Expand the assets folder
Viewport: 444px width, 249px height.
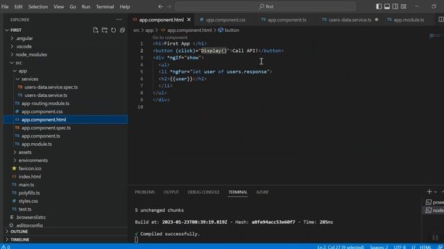pos(25,152)
